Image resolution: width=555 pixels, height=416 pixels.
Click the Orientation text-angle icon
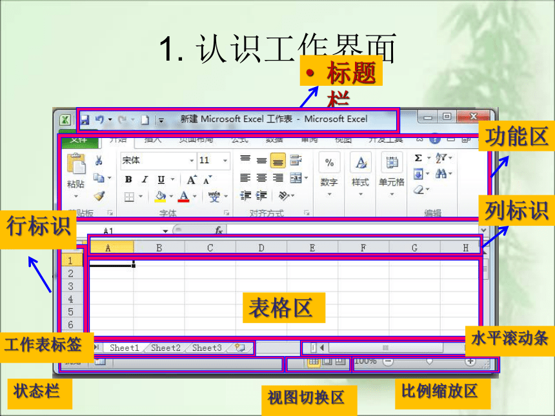tap(284, 195)
